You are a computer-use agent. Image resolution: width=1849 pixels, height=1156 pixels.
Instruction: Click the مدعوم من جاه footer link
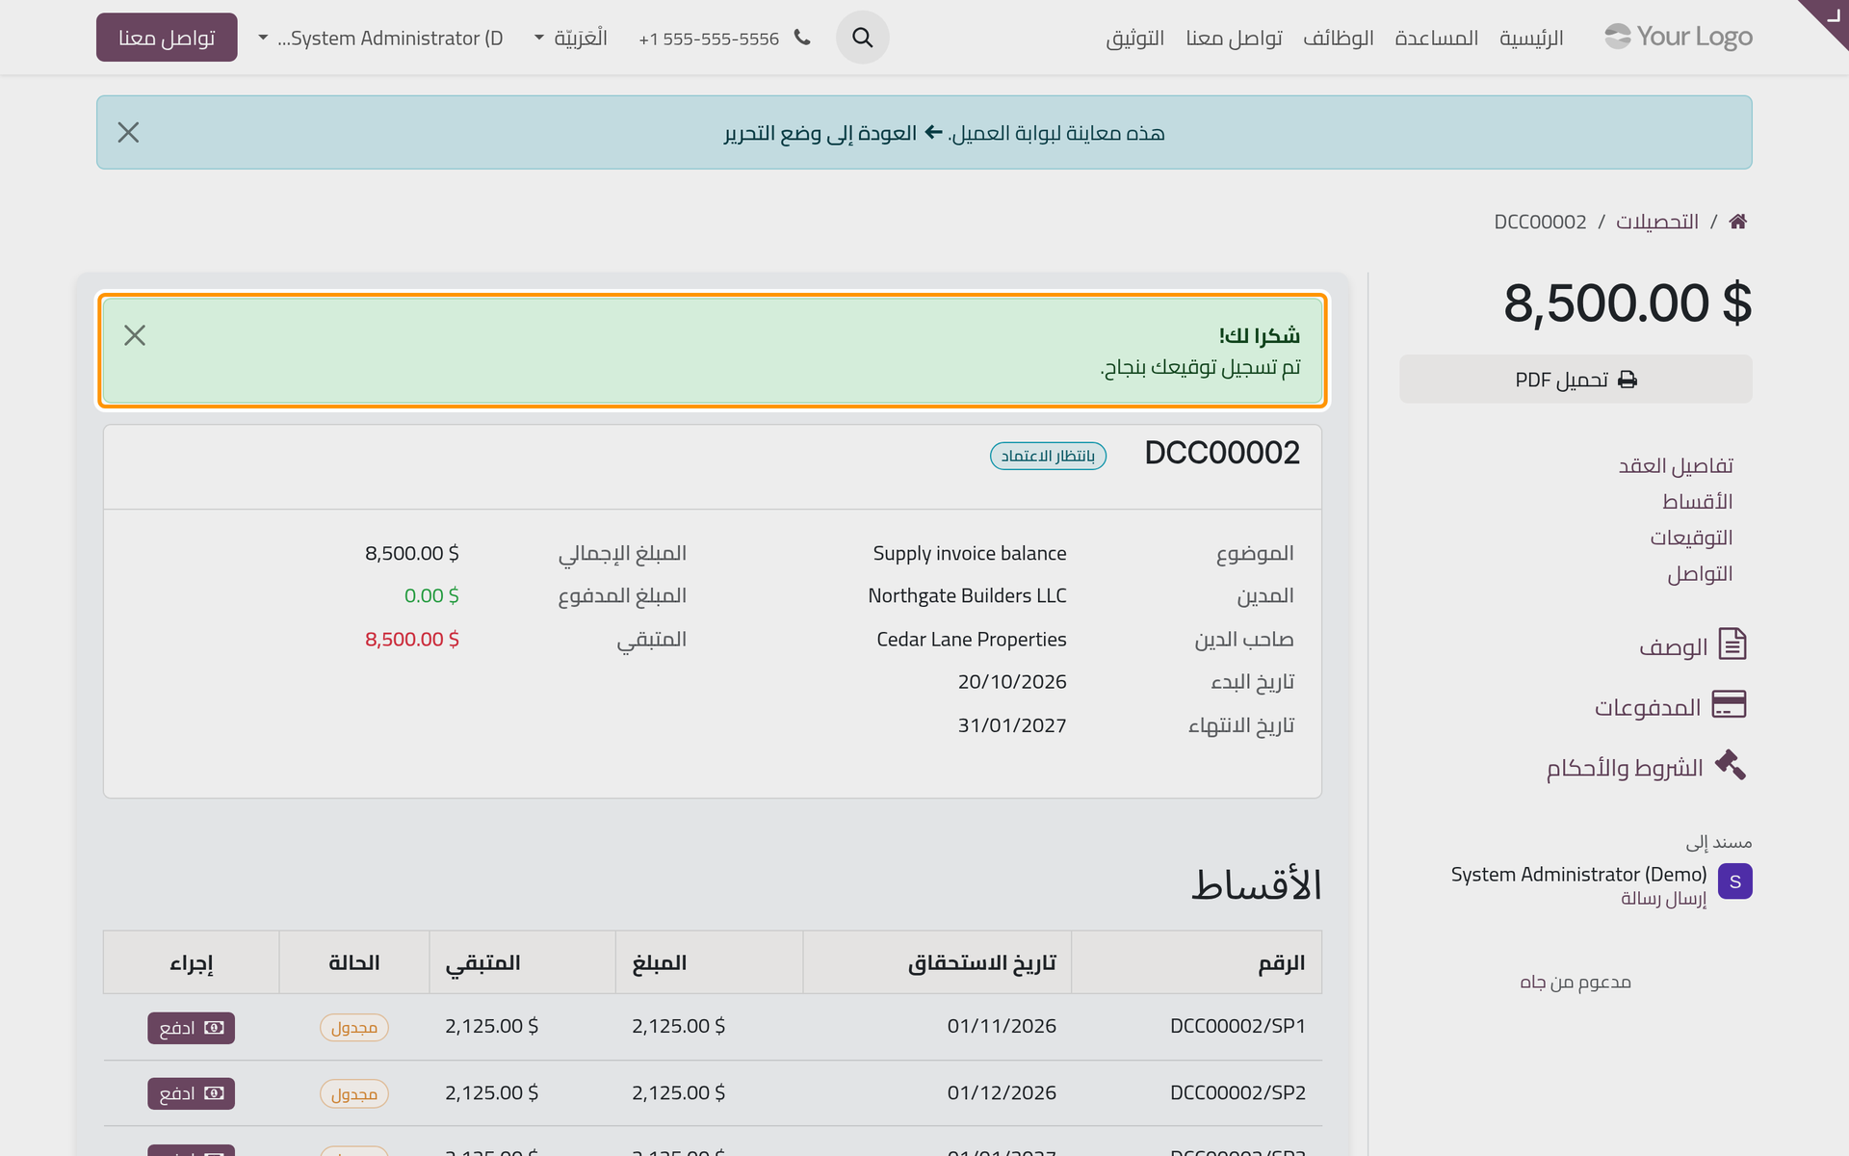pyautogui.click(x=1576, y=982)
